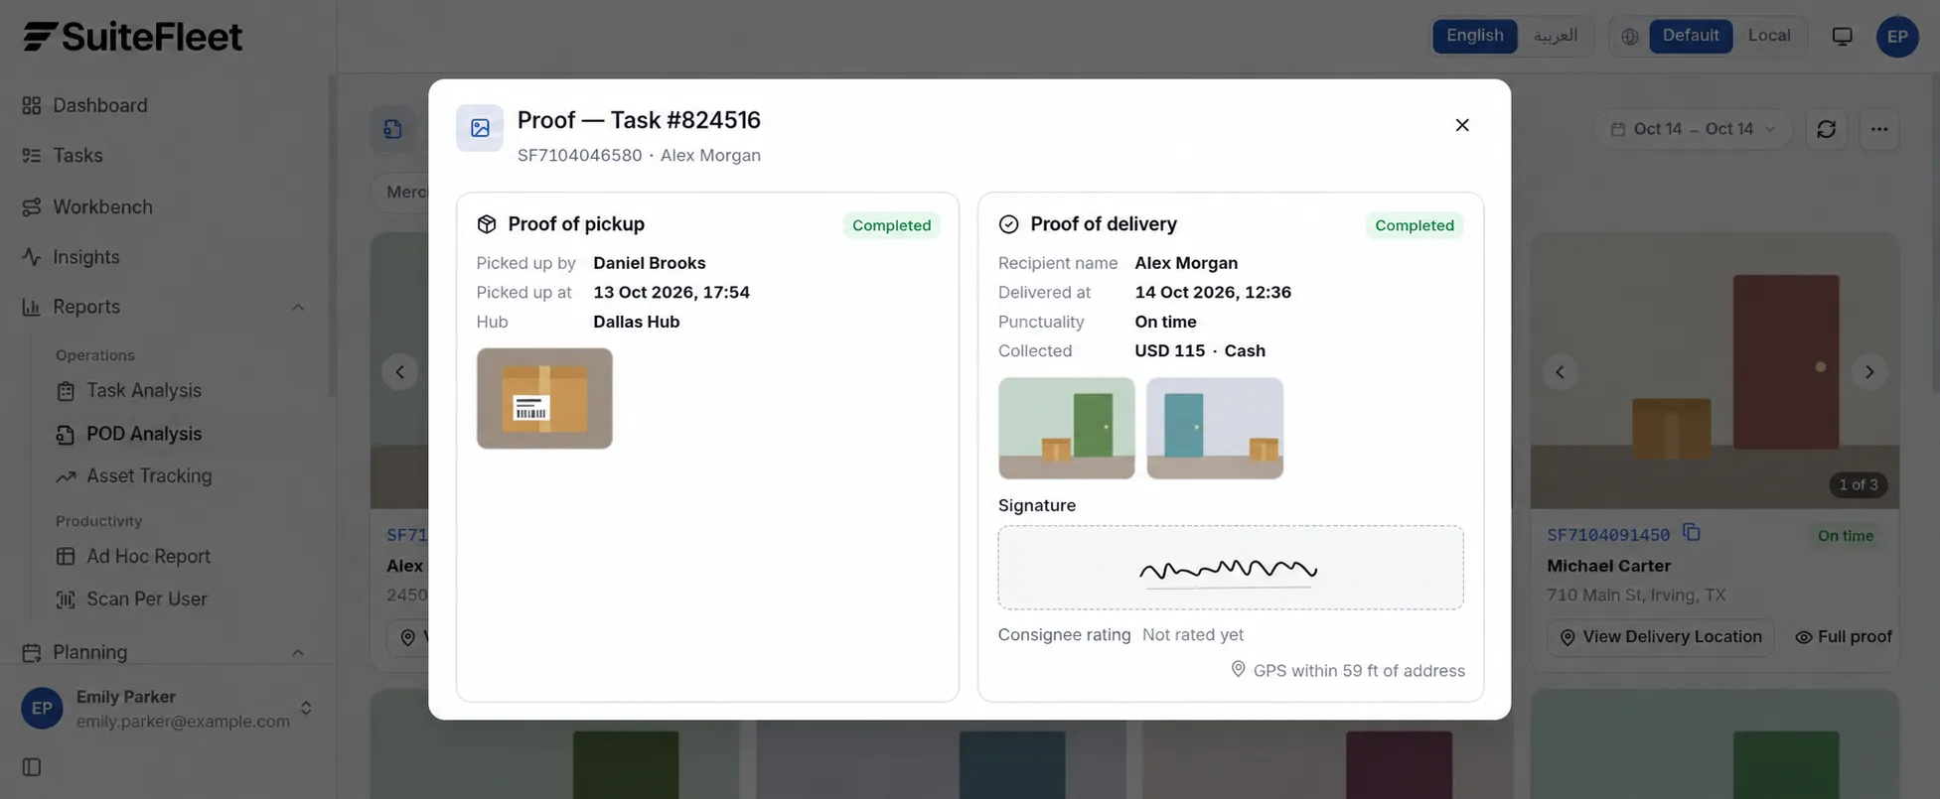Image resolution: width=1940 pixels, height=799 pixels.
Task: Open the proof of pickup package photo
Action: [544, 398]
